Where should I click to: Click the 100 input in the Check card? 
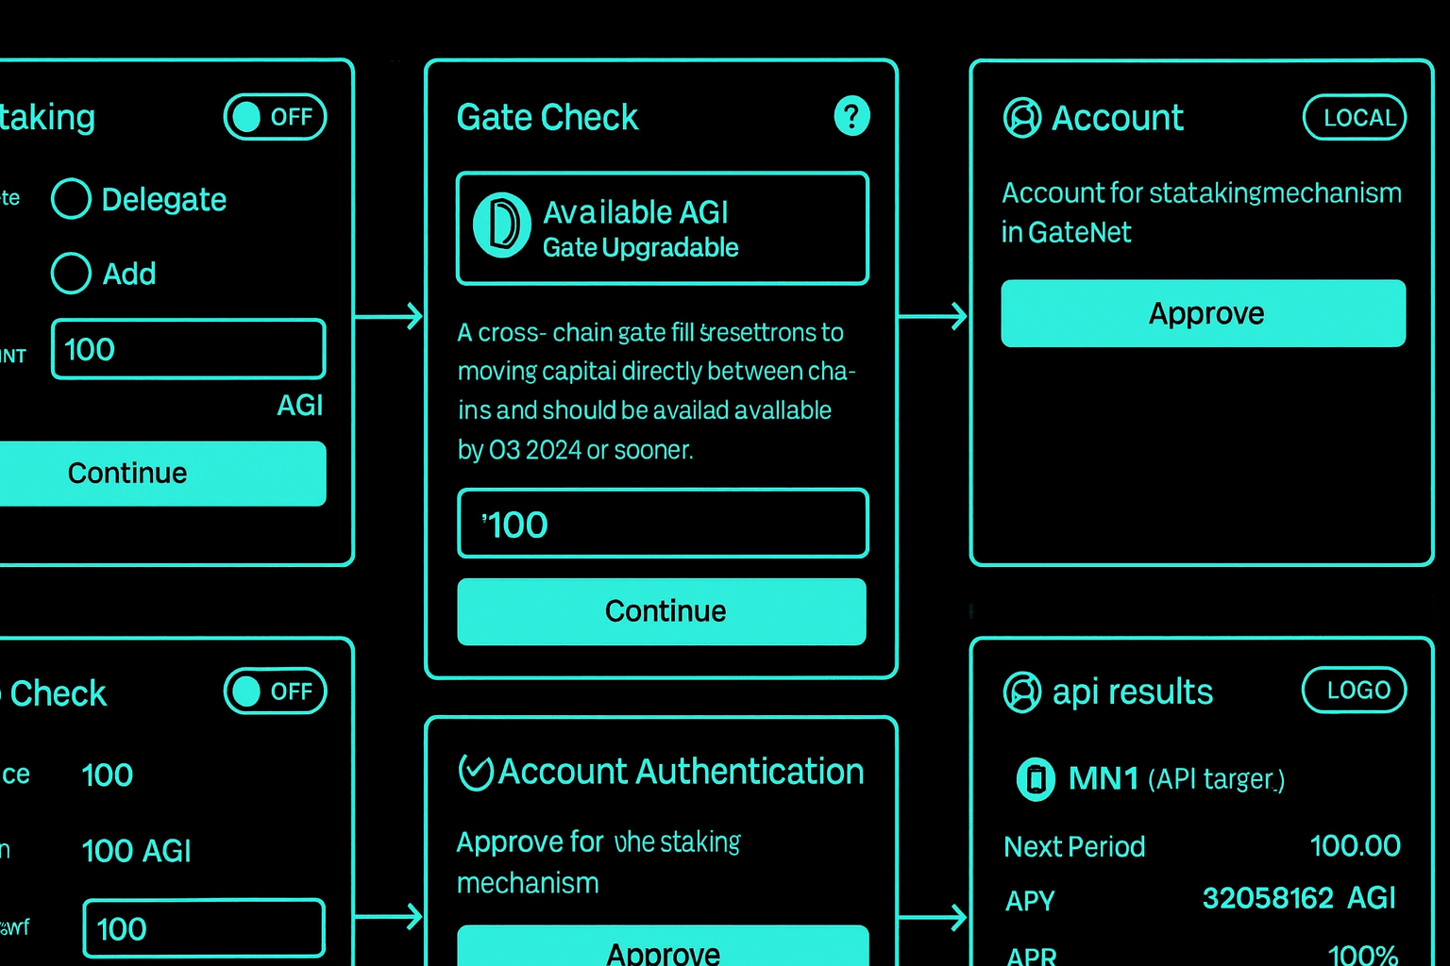click(x=204, y=928)
